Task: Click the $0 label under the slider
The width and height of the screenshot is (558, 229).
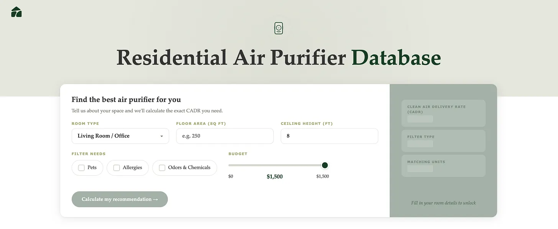Action: tap(230, 176)
